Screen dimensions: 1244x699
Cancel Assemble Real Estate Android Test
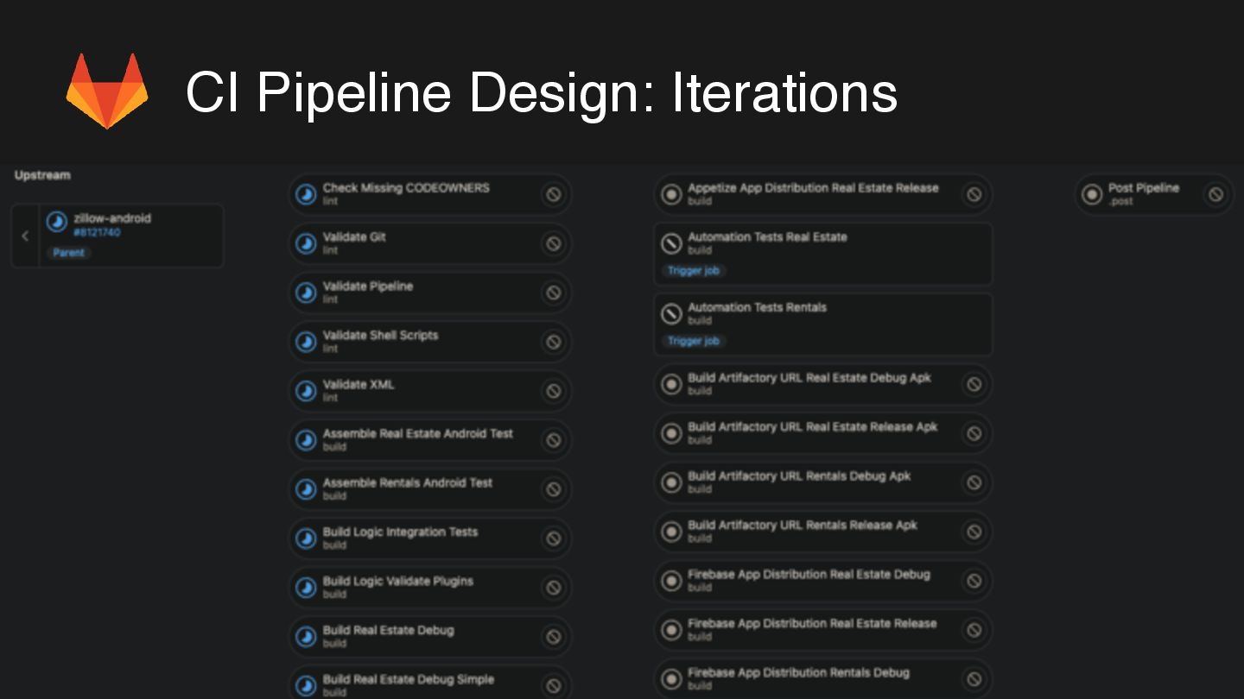[553, 440]
